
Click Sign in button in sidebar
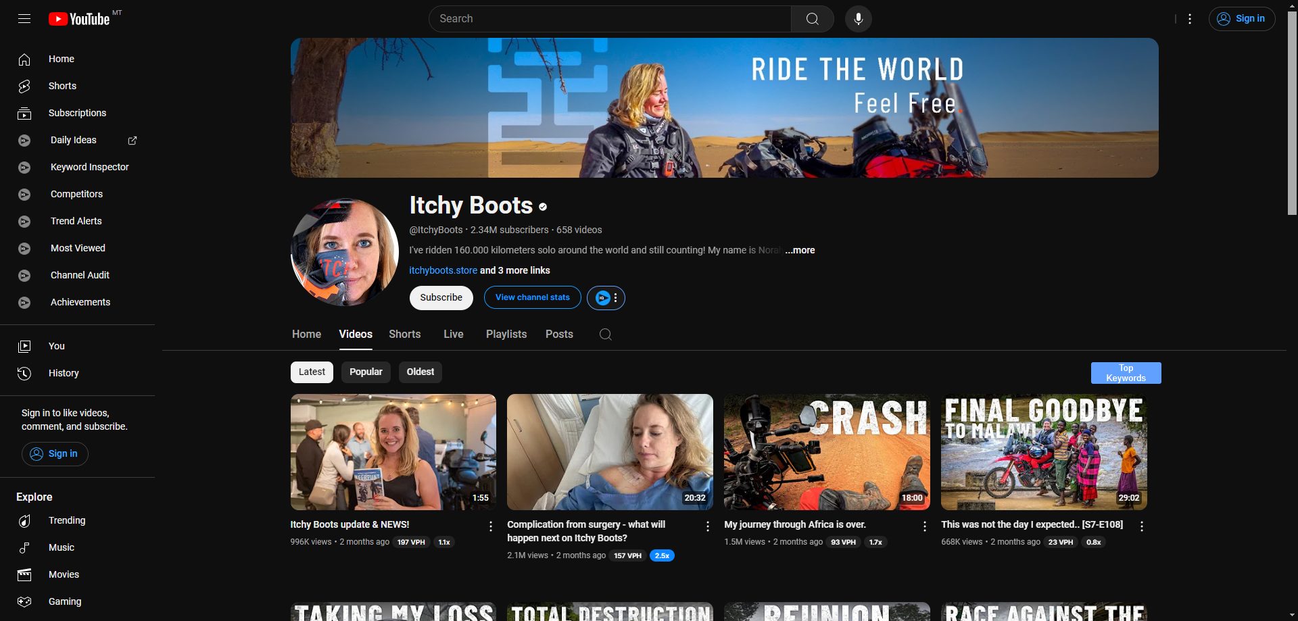55,454
